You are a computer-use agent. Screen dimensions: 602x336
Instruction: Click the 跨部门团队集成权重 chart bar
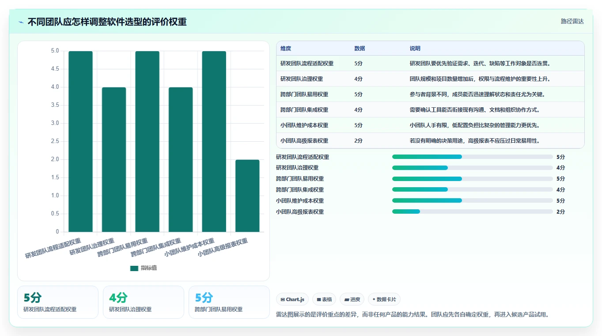pyautogui.click(x=181, y=159)
